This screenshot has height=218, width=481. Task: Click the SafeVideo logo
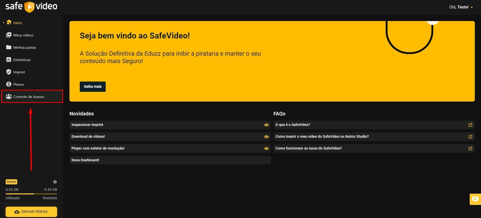31,6
